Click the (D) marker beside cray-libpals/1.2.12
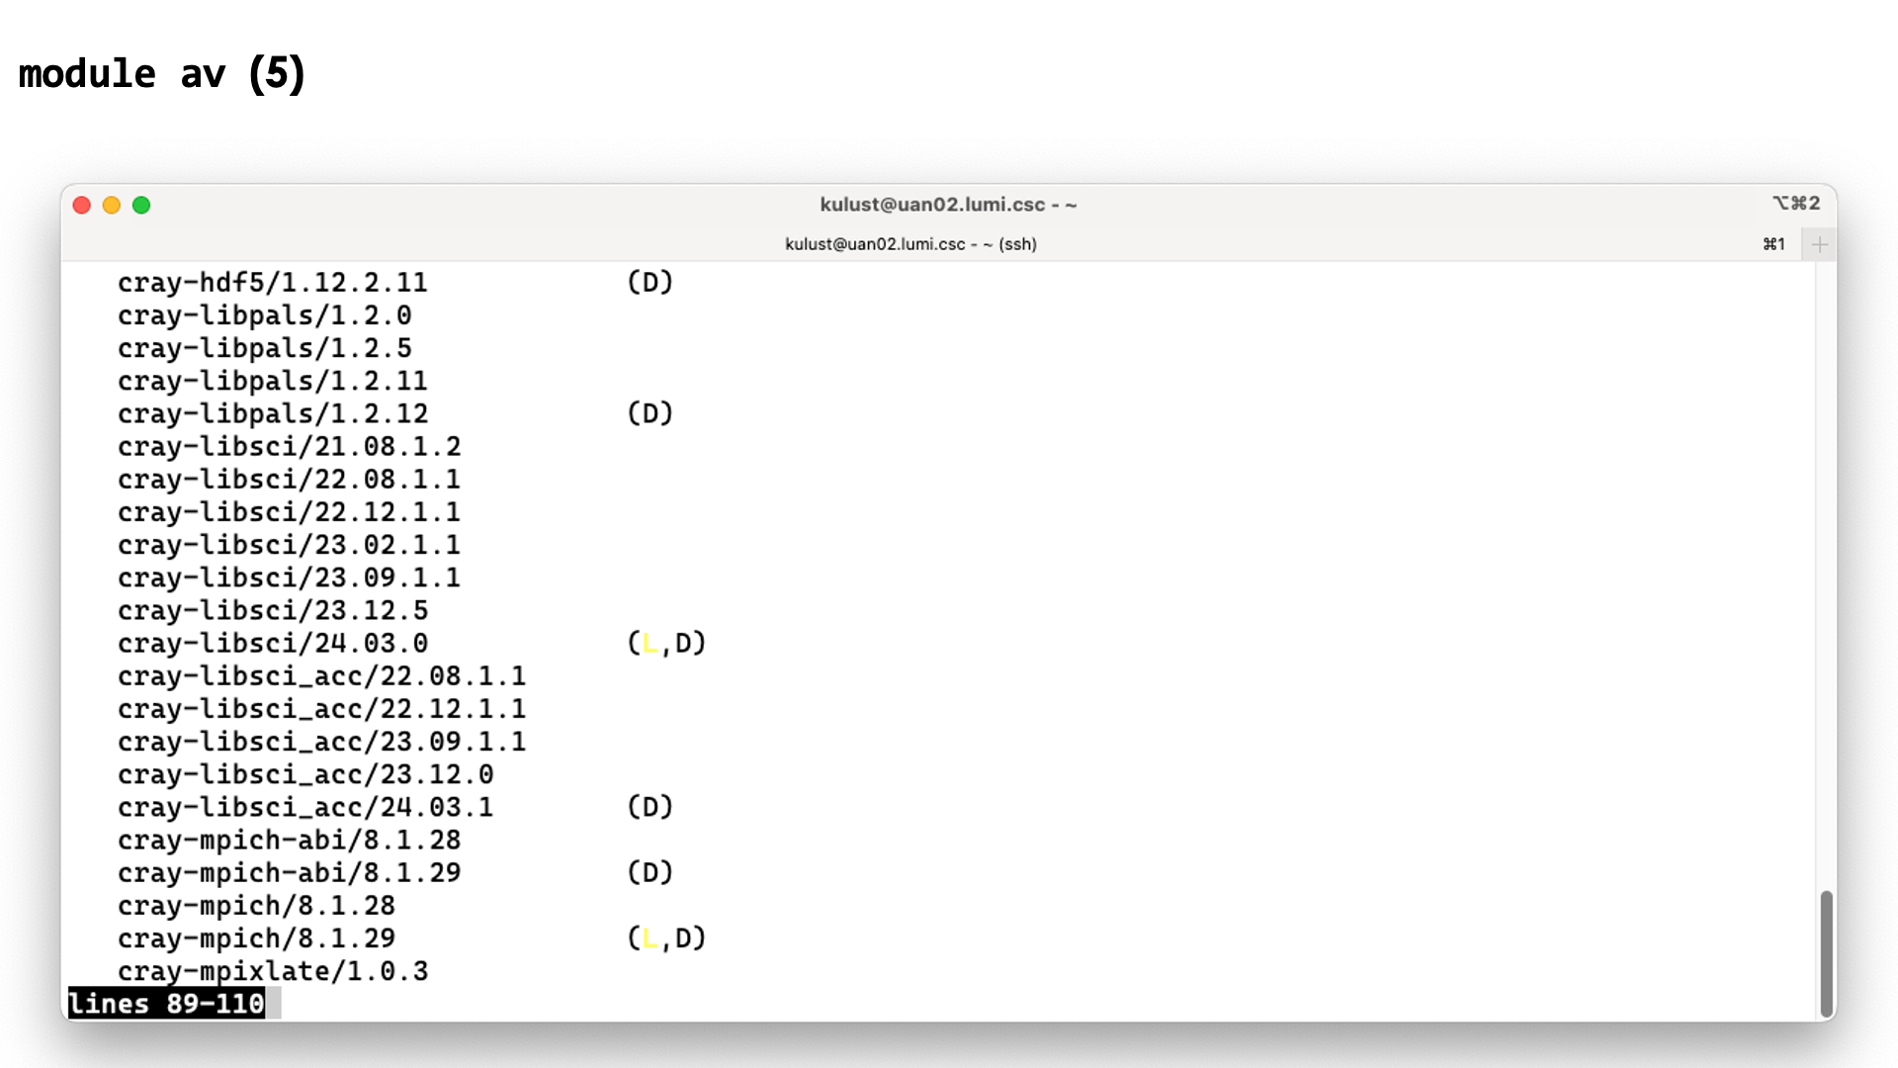The height and width of the screenshot is (1068, 1898). click(x=650, y=413)
